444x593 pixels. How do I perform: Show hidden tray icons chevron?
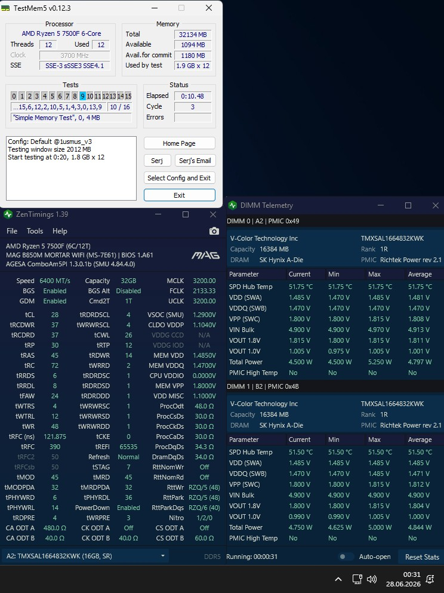[x=338, y=579]
